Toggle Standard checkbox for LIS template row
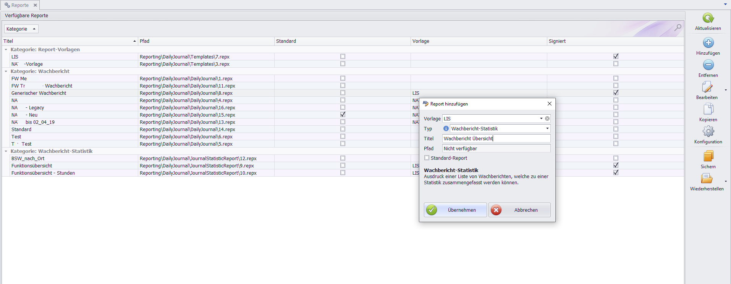The height and width of the screenshot is (284, 731). point(343,57)
